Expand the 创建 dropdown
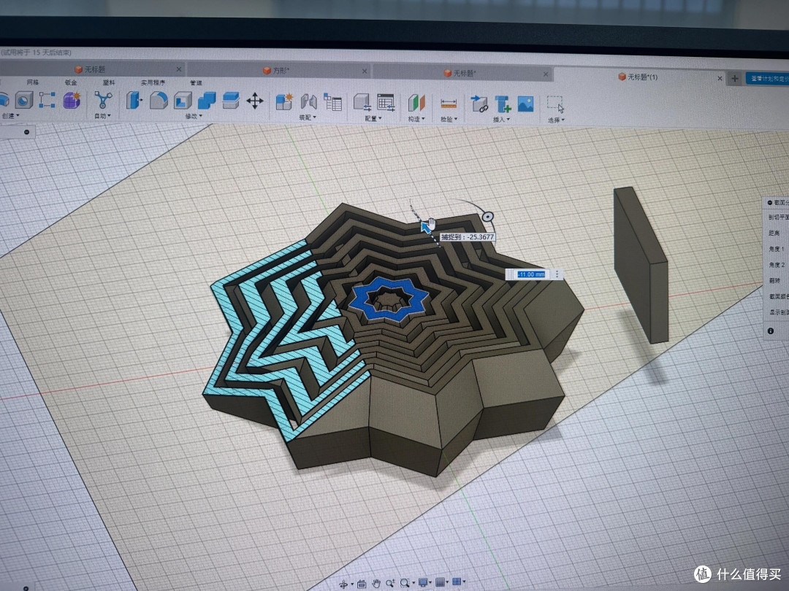The height and width of the screenshot is (591, 789). (10, 115)
